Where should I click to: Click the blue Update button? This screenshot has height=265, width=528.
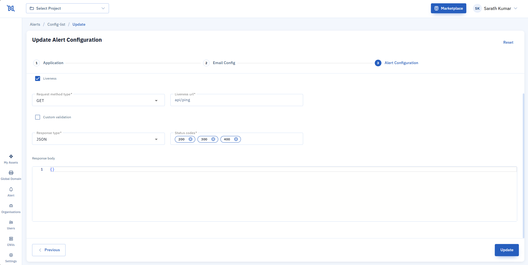tap(507, 250)
